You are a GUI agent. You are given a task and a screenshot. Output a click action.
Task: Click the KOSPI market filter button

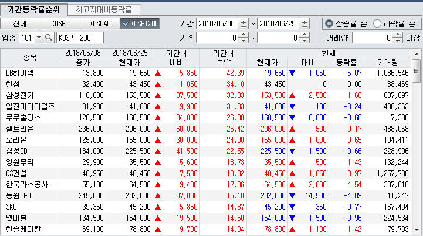click(59, 23)
